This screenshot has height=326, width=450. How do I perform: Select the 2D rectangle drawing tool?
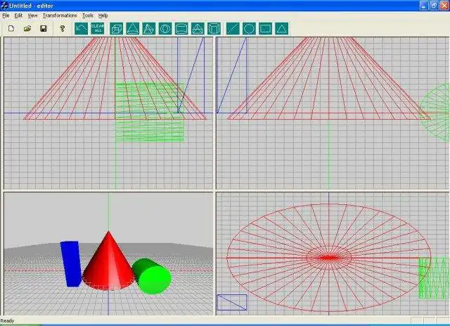click(265, 29)
